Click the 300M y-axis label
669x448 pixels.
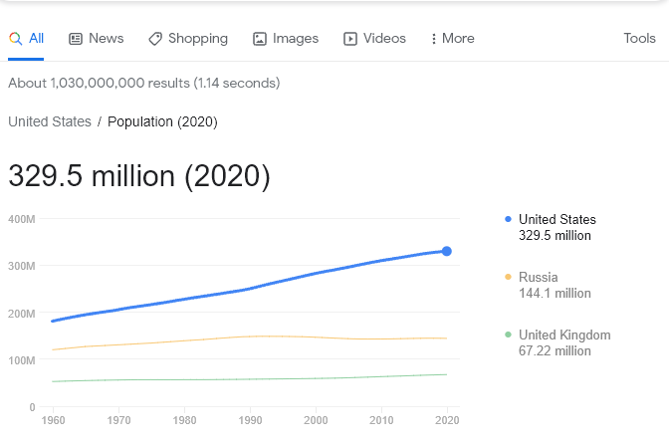coord(21,266)
